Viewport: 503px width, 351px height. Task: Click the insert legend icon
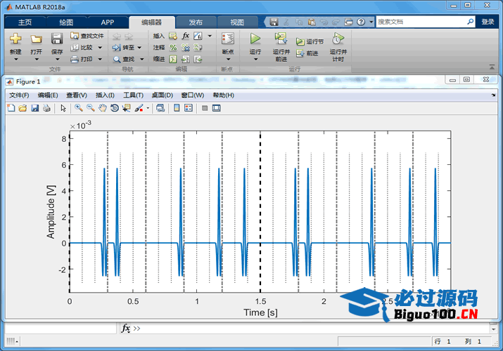[189, 108]
